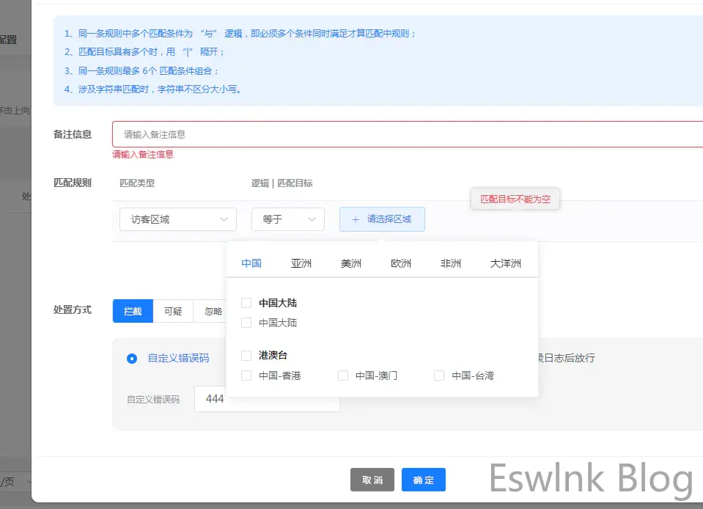Switch to the 亚洲 region tab
Image resolution: width=703 pixels, height=509 pixels.
(301, 264)
